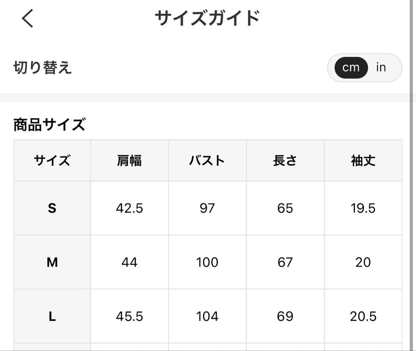Click the サイズ column header
This screenshot has width=416, height=351.
(x=52, y=160)
